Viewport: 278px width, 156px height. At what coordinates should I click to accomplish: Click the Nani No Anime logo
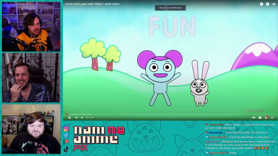click(x=99, y=138)
